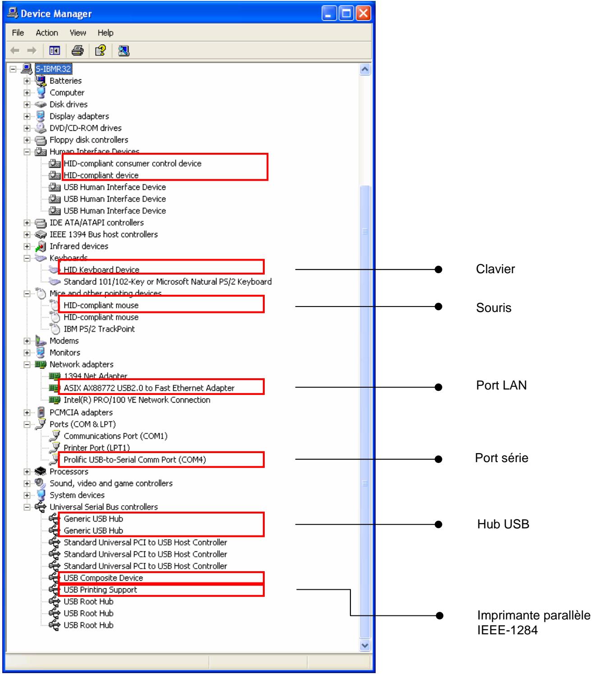The width and height of the screenshot is (593, 674).
Task: Minimize the Device Manager window
Action: [x=329, y=13]
